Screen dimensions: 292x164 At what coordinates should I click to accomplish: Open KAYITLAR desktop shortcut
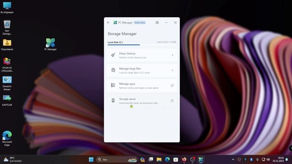click(x=7, y=100)
